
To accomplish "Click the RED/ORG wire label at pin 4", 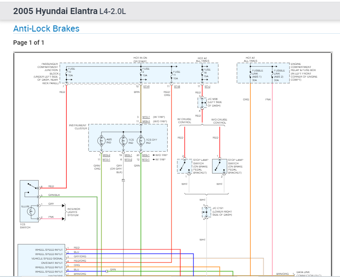I will (80, 260).
